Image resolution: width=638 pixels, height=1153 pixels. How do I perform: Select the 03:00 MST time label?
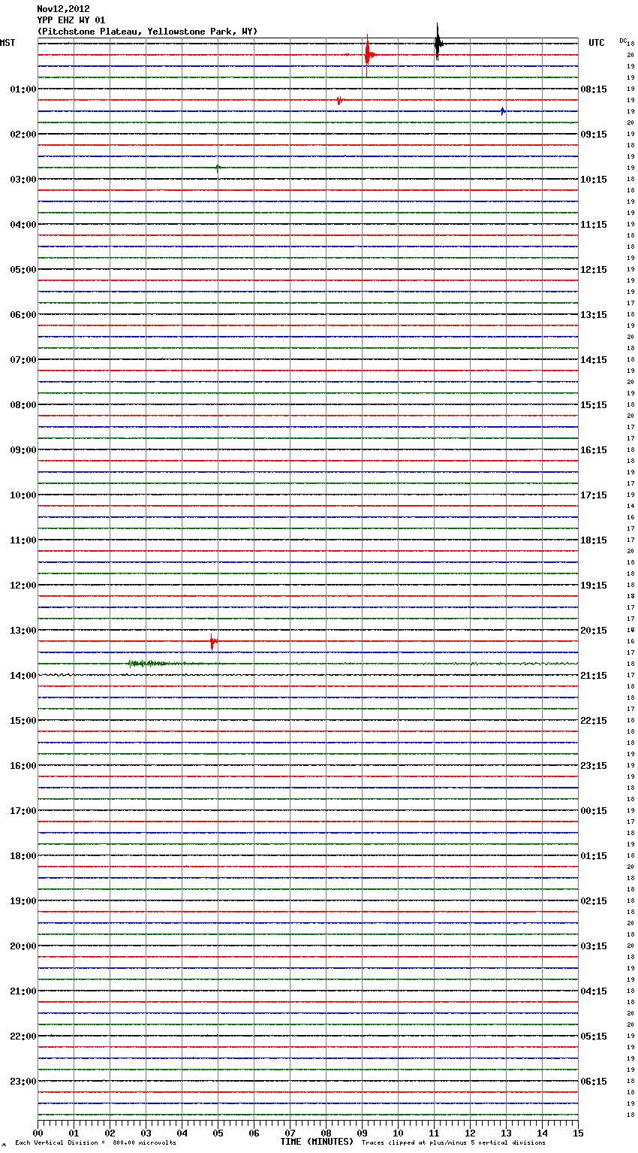pos(23,180)
